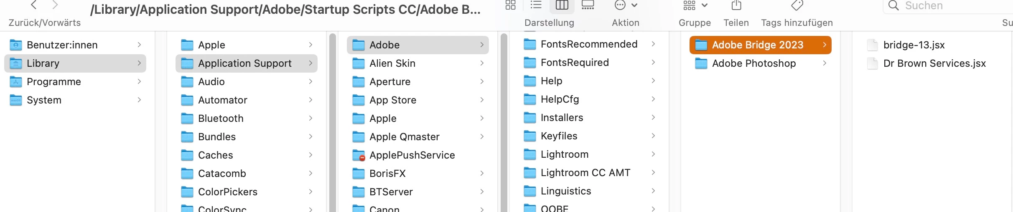The image size is (1013, 212).
Task: Expand Caches via its chevron
Action: coord(311,155)
